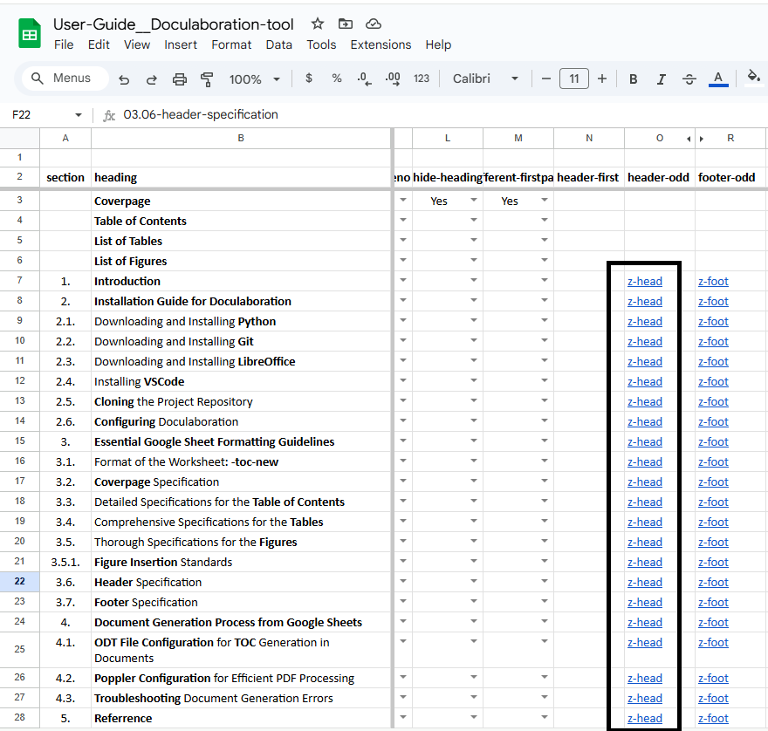768x731 pixels.
Task: Expand hidden columns left arrow after O
Action: coord(689,139)
